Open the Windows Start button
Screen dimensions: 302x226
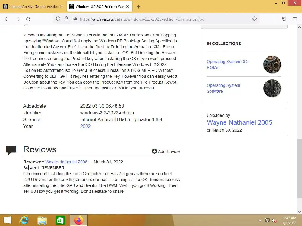[x=7, y=220]
